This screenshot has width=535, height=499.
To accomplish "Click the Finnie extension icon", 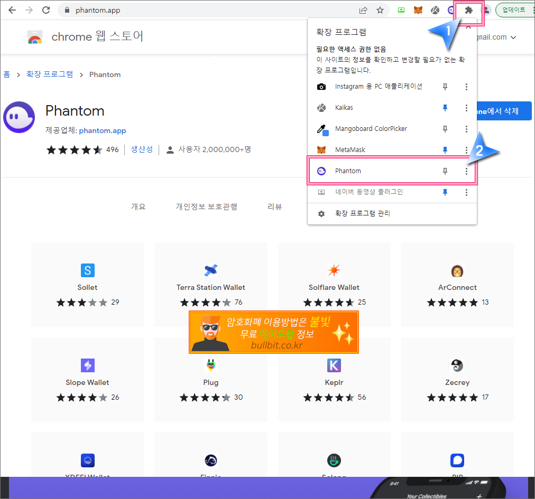I will (x=211, y=460).
